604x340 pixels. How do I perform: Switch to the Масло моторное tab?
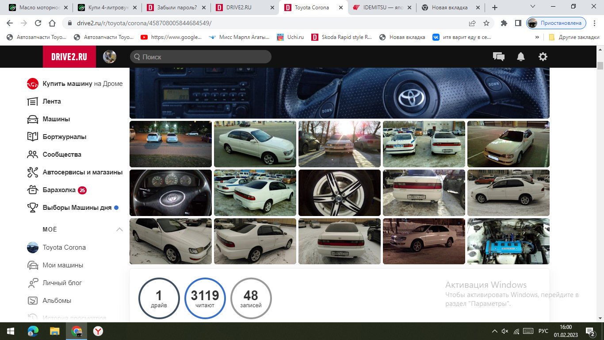pyautogui.click(x=38, y=8)
